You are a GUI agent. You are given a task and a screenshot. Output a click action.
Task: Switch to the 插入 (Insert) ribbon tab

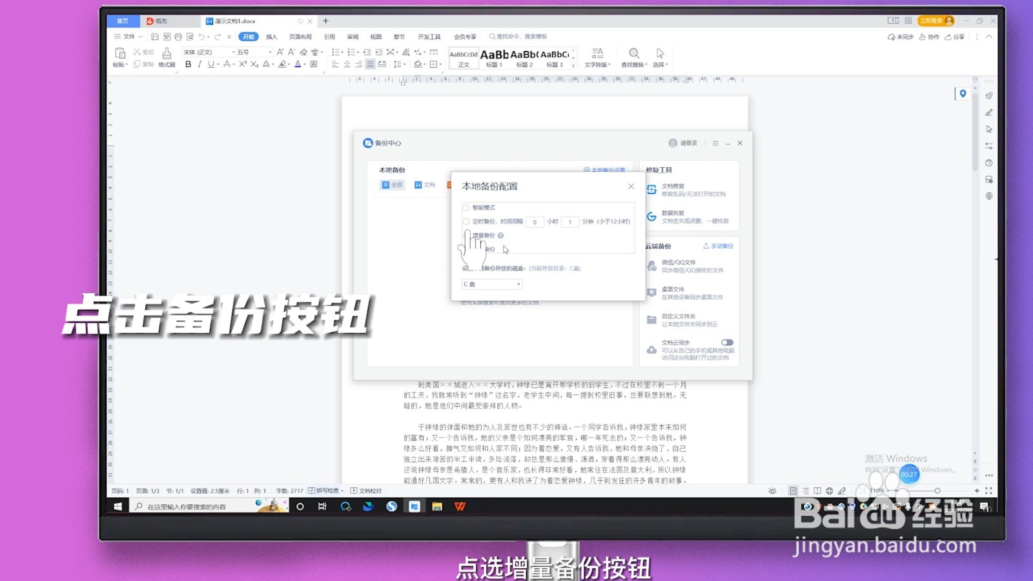point(271,37)
